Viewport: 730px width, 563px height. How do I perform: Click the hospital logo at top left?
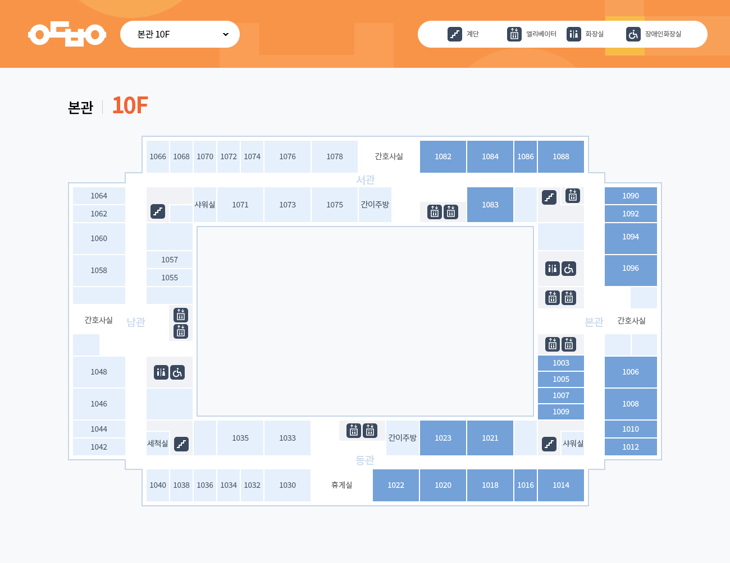coord(67,34)
